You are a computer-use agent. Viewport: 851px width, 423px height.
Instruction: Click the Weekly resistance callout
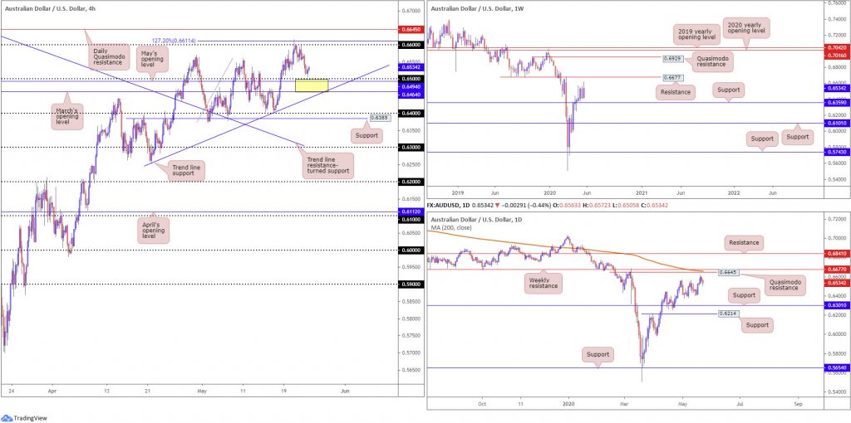point(544,282)
